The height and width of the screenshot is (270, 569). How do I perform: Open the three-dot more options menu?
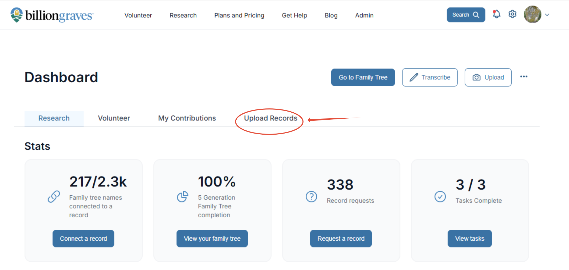point(524,77)
